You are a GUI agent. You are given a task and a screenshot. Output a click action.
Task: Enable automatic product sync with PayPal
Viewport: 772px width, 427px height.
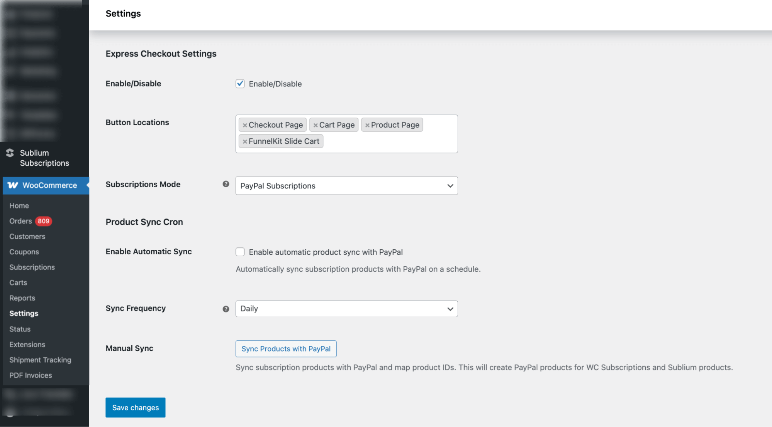coord(240,252)
